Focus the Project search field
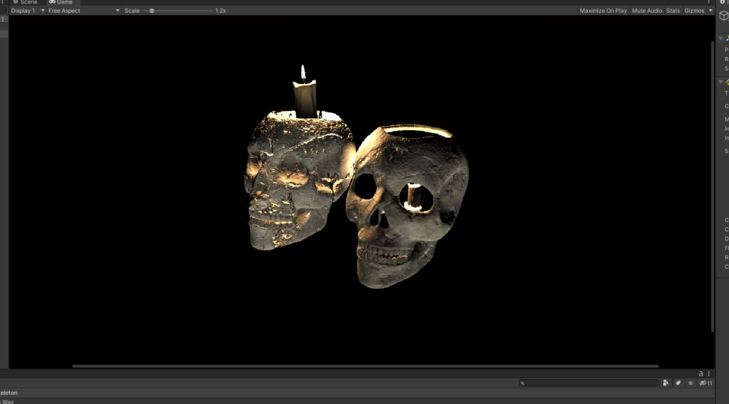The width and height of the screenshot is (729, 404). click(589, 383)
